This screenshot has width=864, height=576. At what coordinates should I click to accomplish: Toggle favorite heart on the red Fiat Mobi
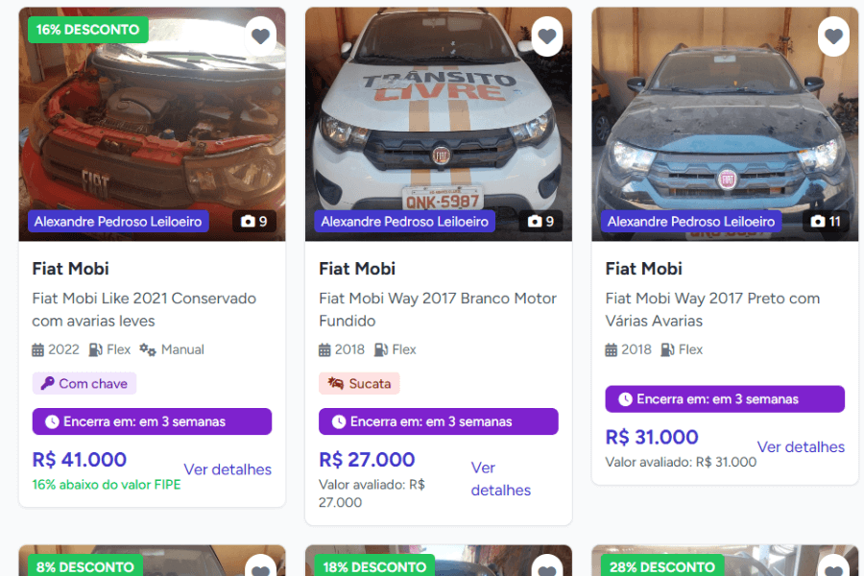click(260, 36)
